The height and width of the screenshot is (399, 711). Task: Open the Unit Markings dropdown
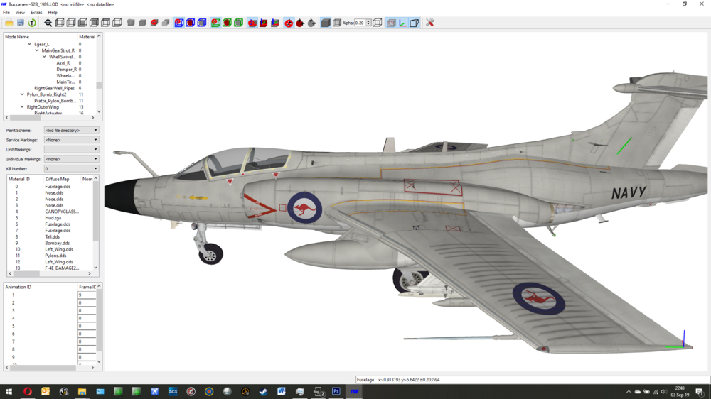coord(71,150)
